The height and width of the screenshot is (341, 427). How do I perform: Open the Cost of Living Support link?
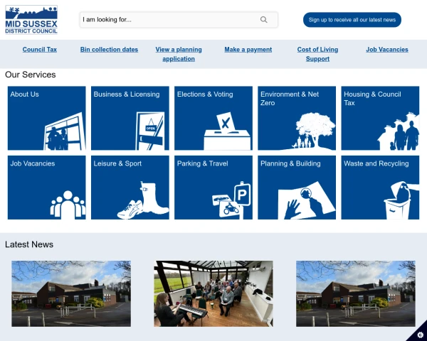[317, 54]
